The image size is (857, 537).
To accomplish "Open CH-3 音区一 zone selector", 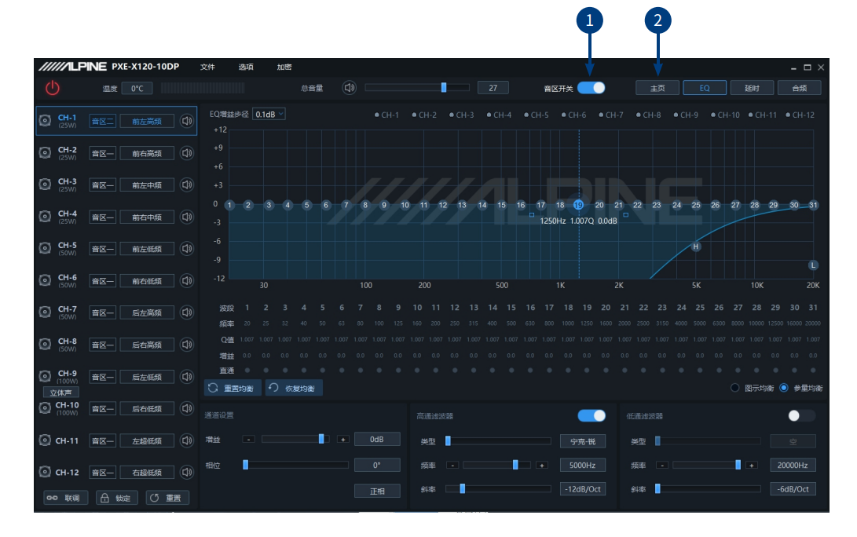I will pyautogui.click(x=102, y=185).
